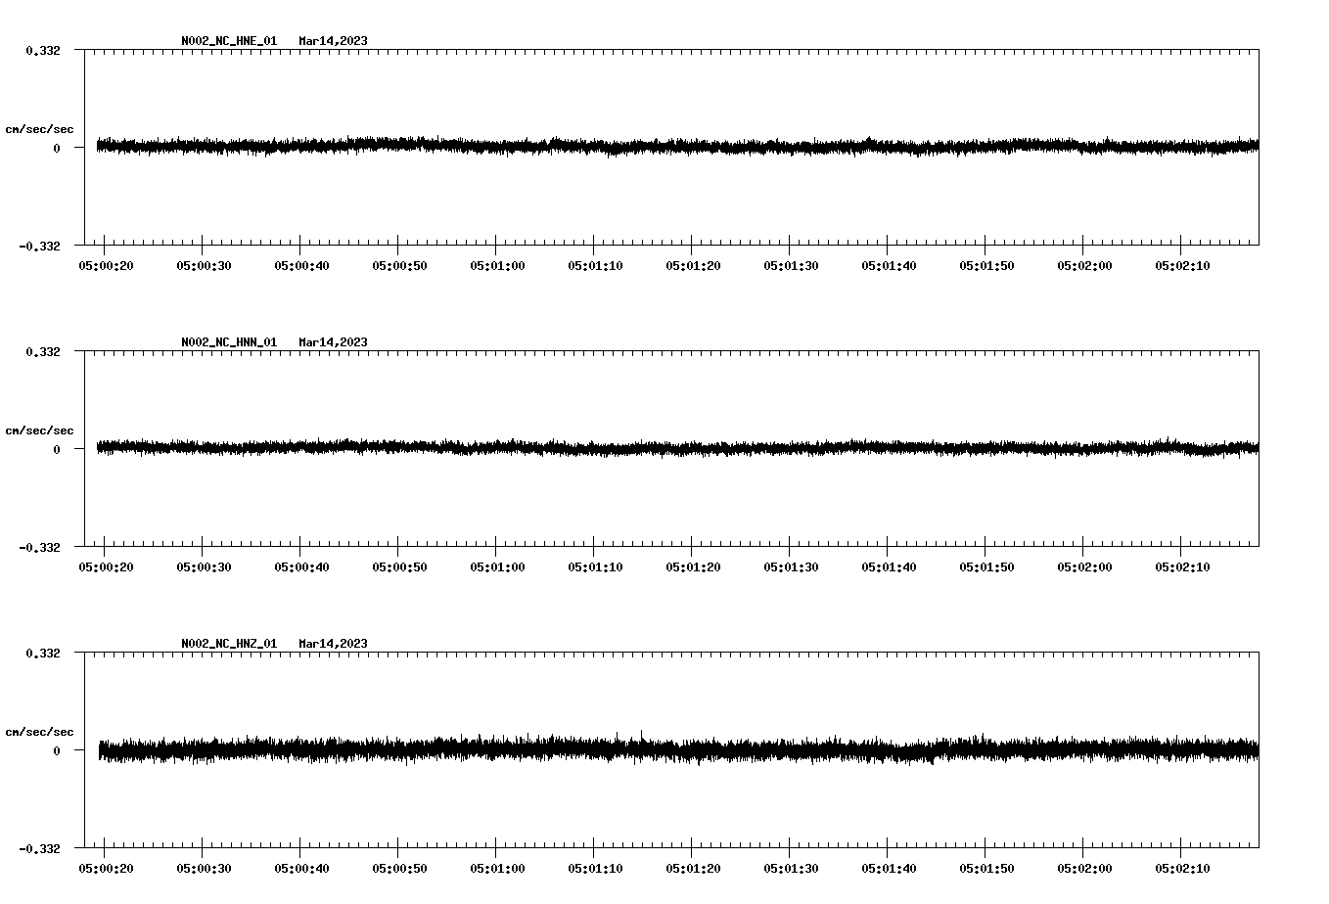
Task: Click the 05:00:20 time label under the top plot
Action: point(106,264)
